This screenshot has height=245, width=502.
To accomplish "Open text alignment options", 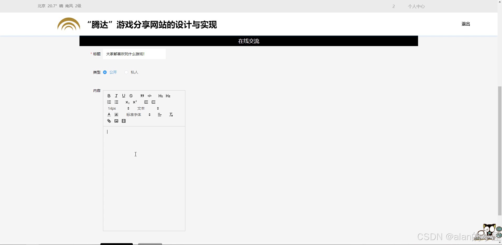I will tap(160, 115).
